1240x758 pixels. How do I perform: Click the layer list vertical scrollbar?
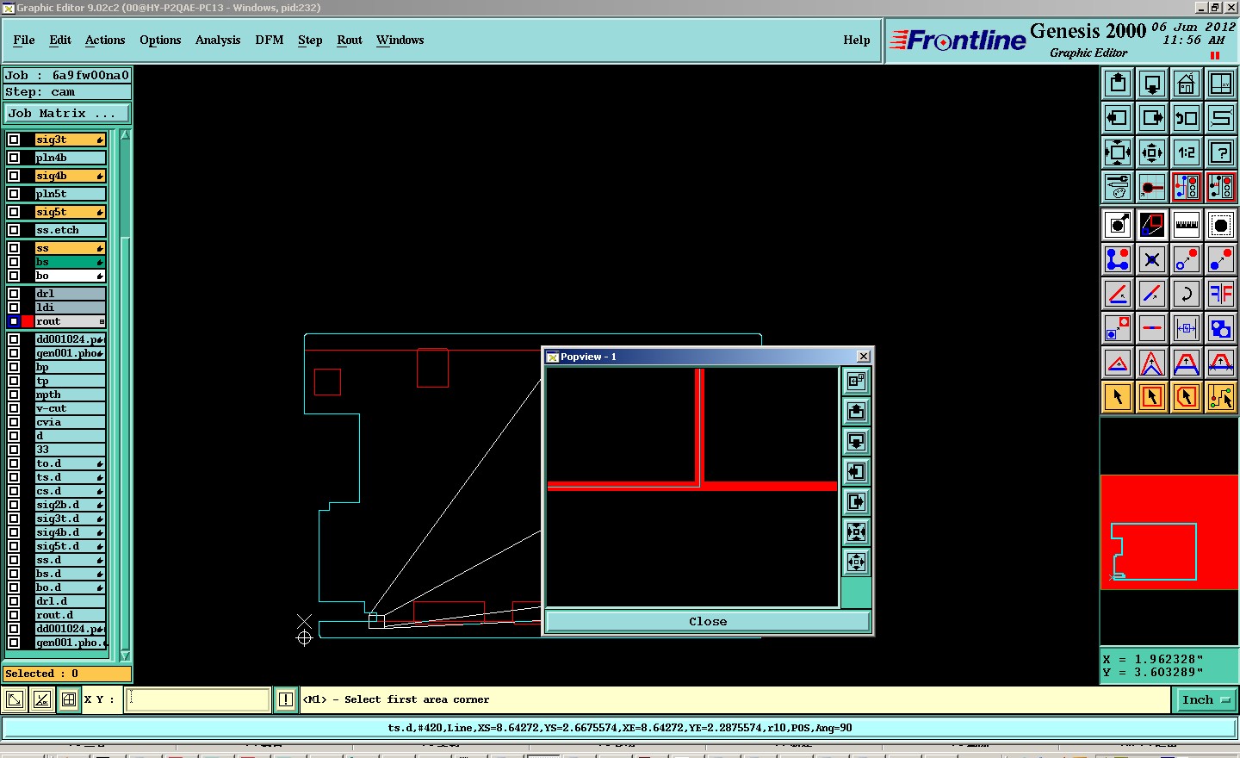(x=125, y=395)
